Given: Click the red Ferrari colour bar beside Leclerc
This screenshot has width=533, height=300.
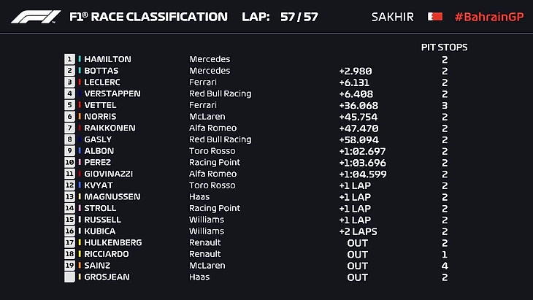Looking at the screenshot, I should [x=80, y=82].
